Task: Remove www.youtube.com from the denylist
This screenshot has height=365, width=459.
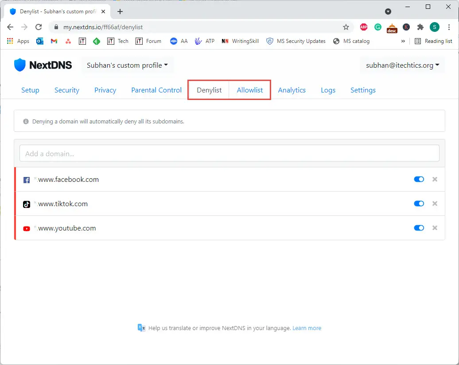Action: [435, 228]
